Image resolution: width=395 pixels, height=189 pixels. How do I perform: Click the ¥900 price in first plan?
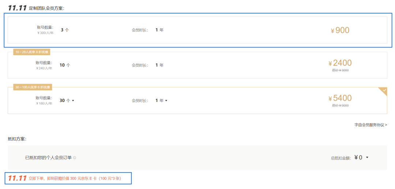pos(340,30)
